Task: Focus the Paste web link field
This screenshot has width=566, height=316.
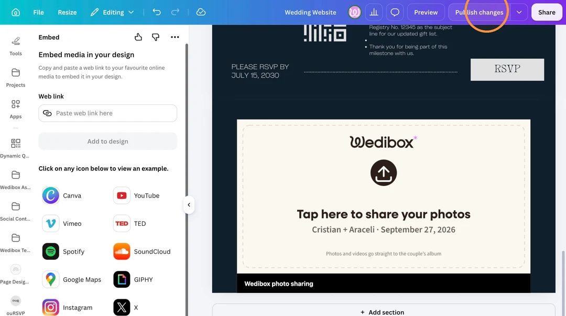Action: (107, 113)
